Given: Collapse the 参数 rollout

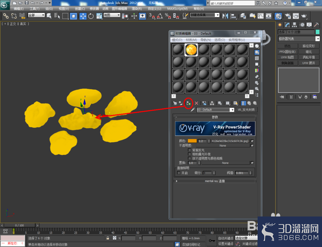Looking at the screenshot, I should click(215, 117).
